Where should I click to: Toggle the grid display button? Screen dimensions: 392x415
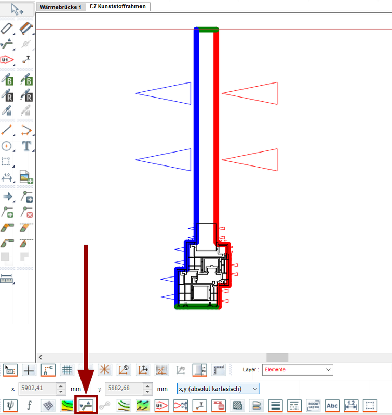(x=66, y=370)
